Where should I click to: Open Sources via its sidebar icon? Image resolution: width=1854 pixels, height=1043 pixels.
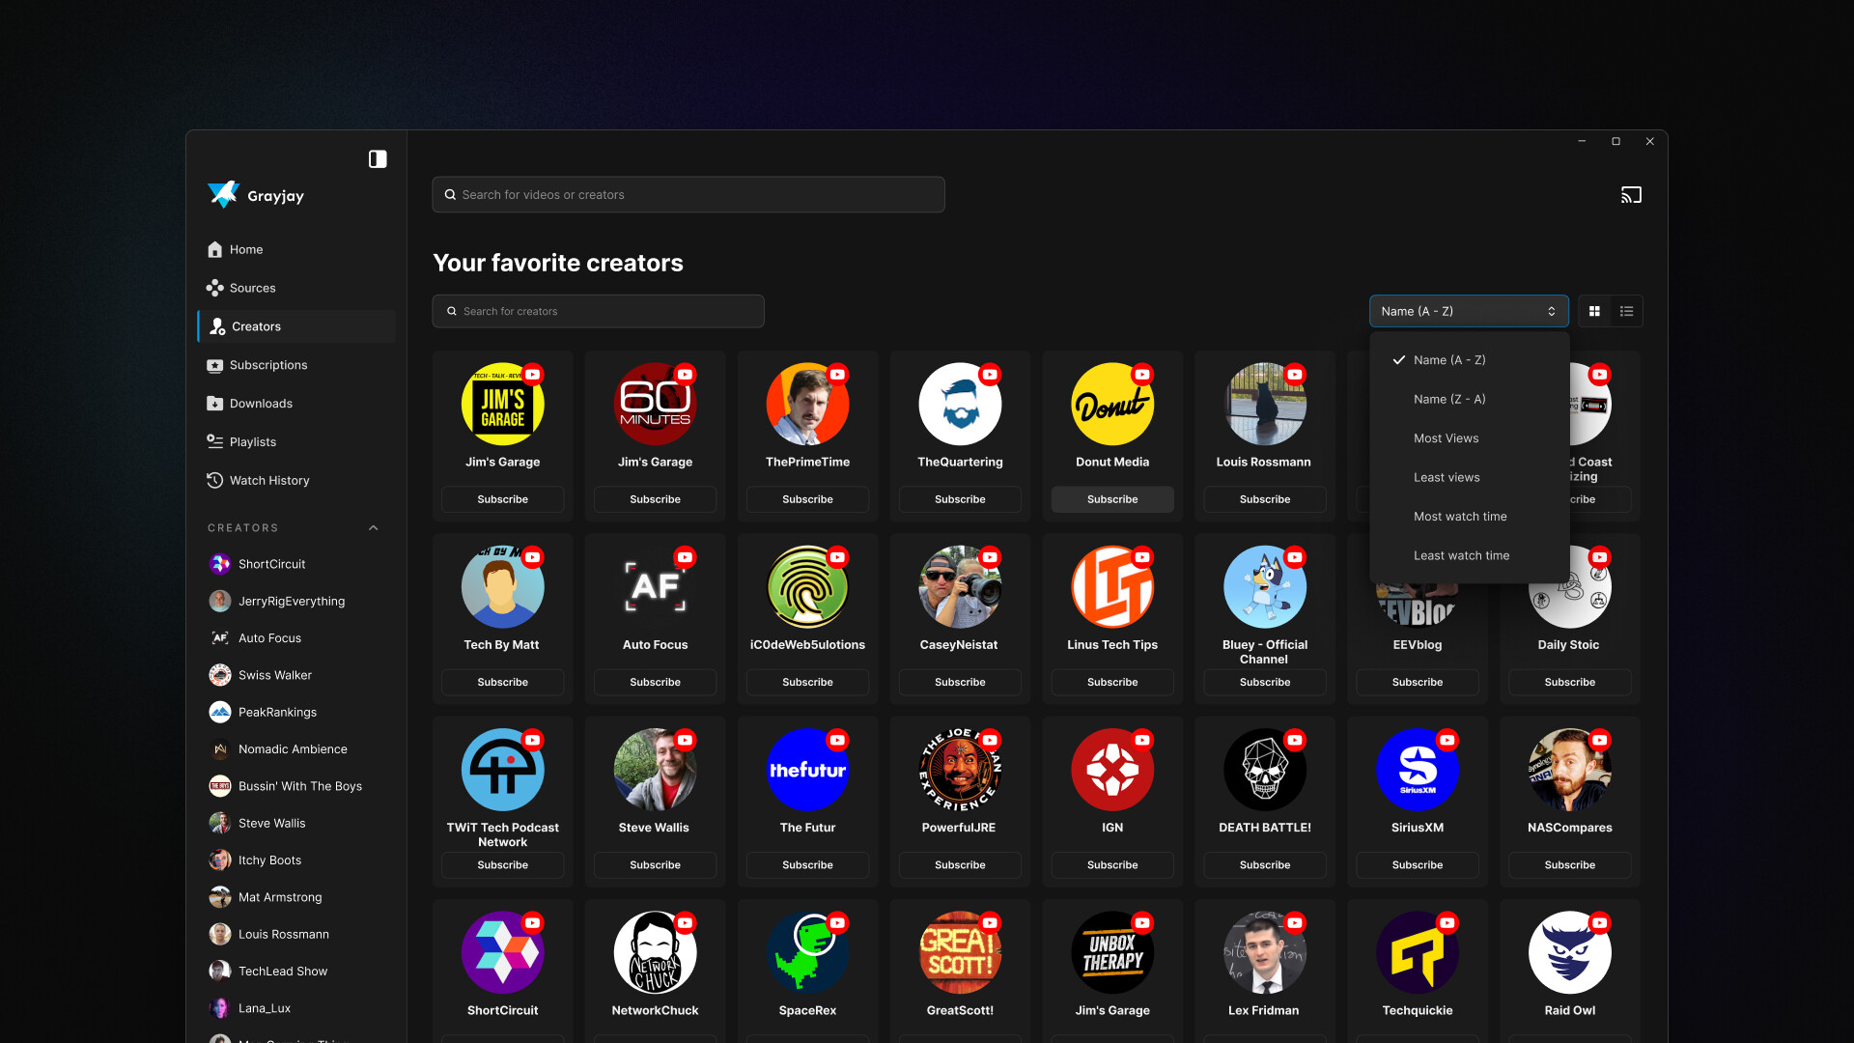214,288
